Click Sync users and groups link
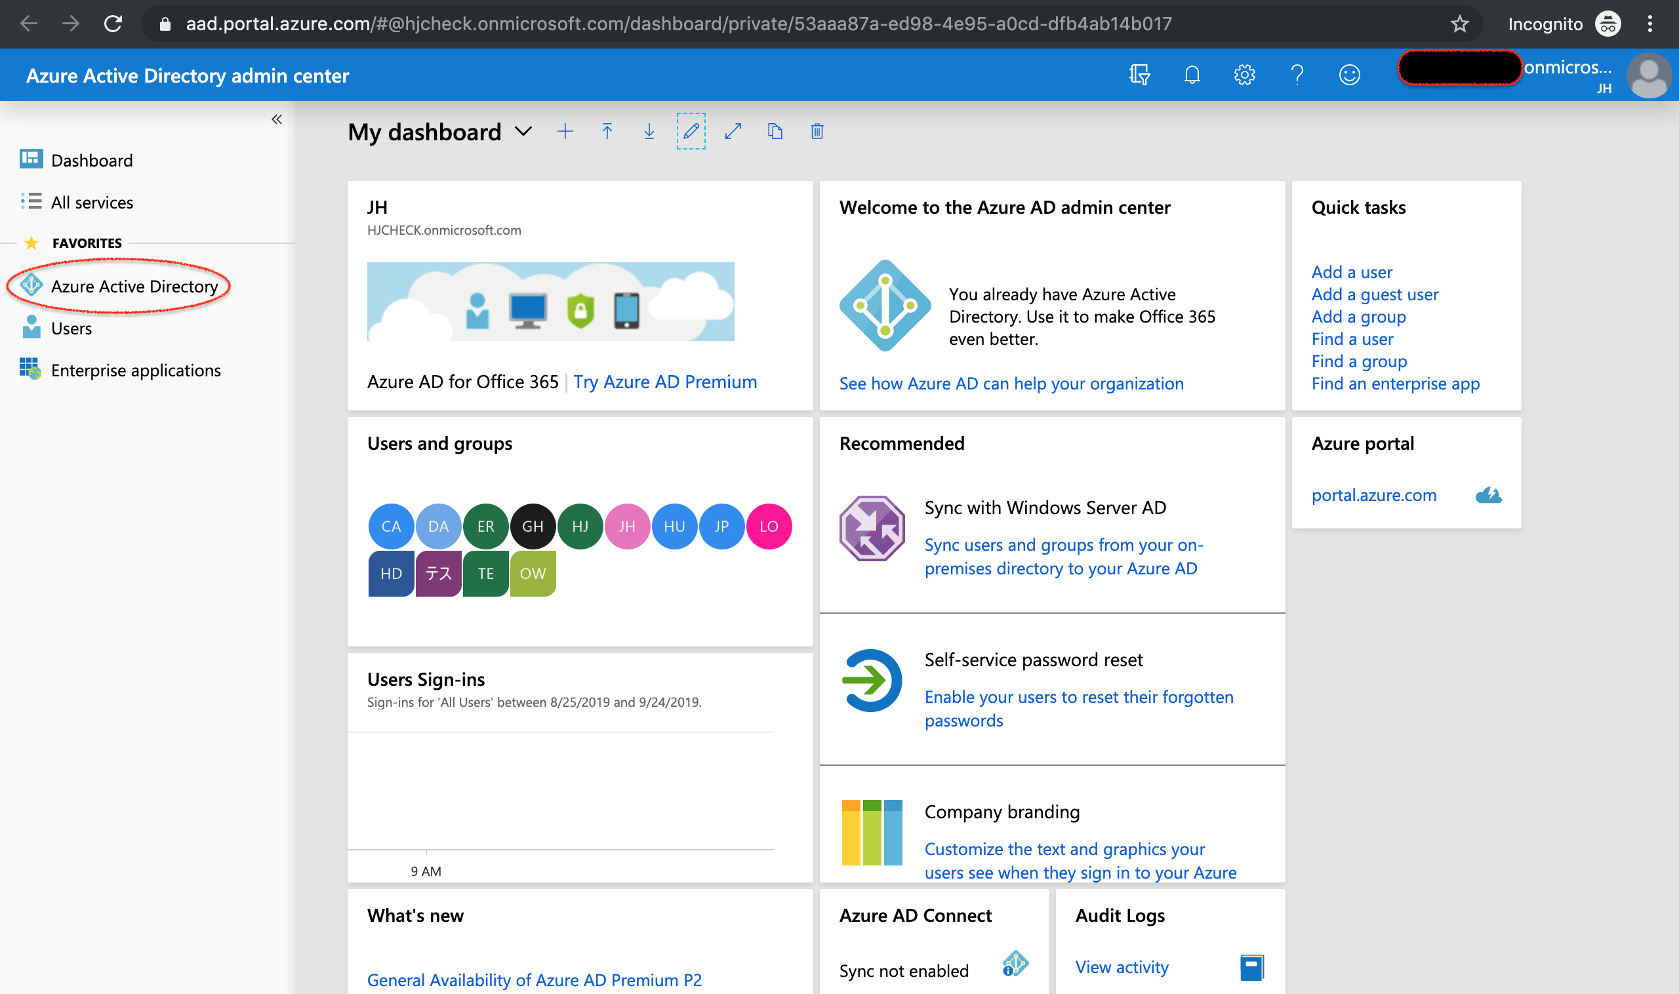 point(1063,557)
